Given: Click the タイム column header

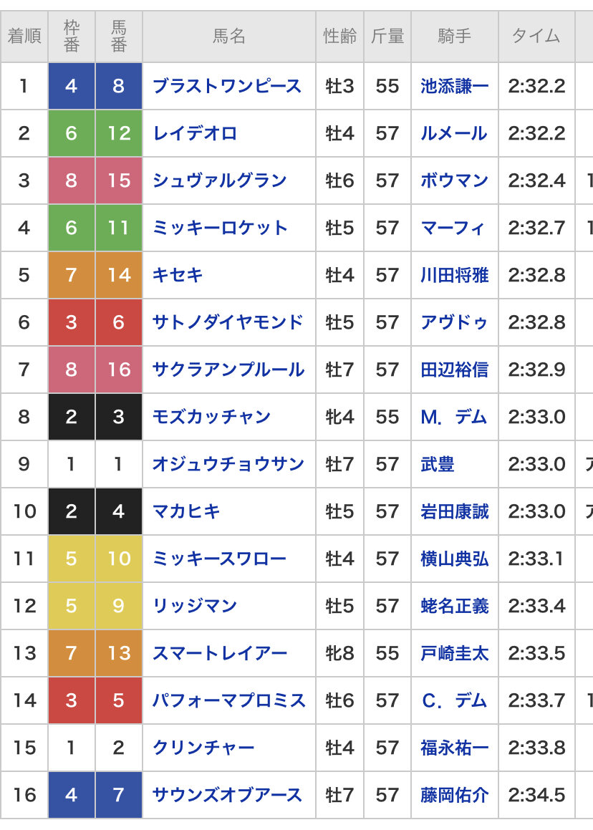Looking at the screenshot, I should coord(536,37).
